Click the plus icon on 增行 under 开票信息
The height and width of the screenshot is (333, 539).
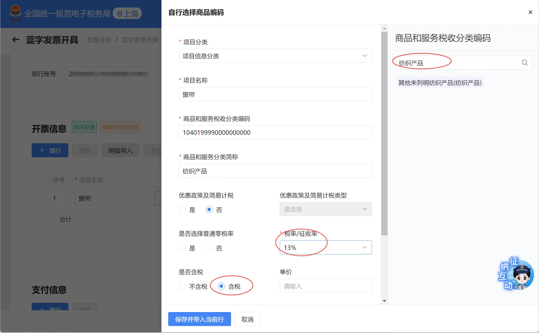pyautogui.click(x=43, y=150)
